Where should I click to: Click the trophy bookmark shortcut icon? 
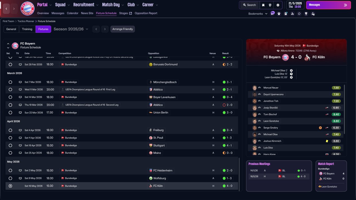point(306,14)
